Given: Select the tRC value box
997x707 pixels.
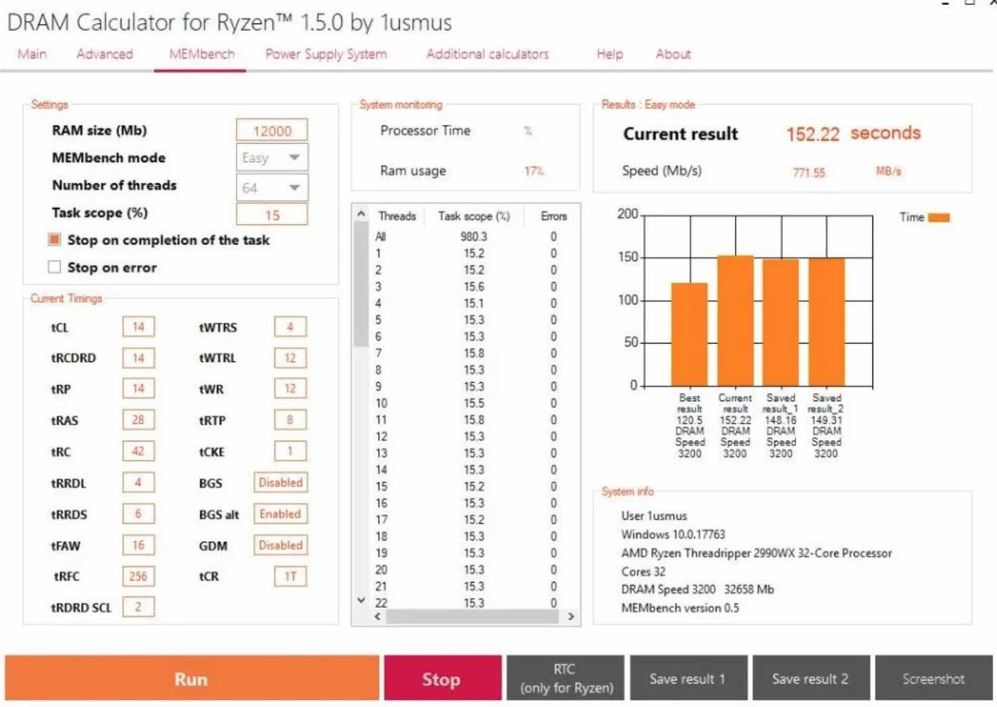Looking at the screenshot, I should (x=138, y=451).
